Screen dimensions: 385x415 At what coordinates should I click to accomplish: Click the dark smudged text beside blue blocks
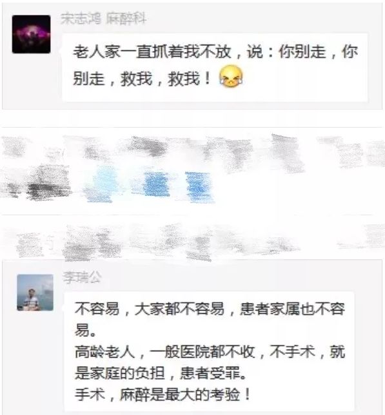(48, 182)
